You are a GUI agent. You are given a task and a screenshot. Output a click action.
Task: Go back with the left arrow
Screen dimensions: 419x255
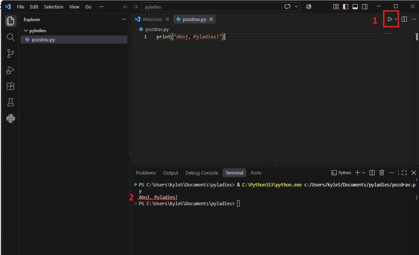(x=126, y=7)
